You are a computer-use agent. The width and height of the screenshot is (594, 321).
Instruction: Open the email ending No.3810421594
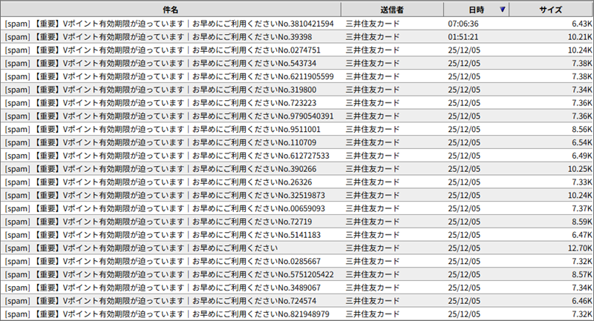[x=169, y=24]
